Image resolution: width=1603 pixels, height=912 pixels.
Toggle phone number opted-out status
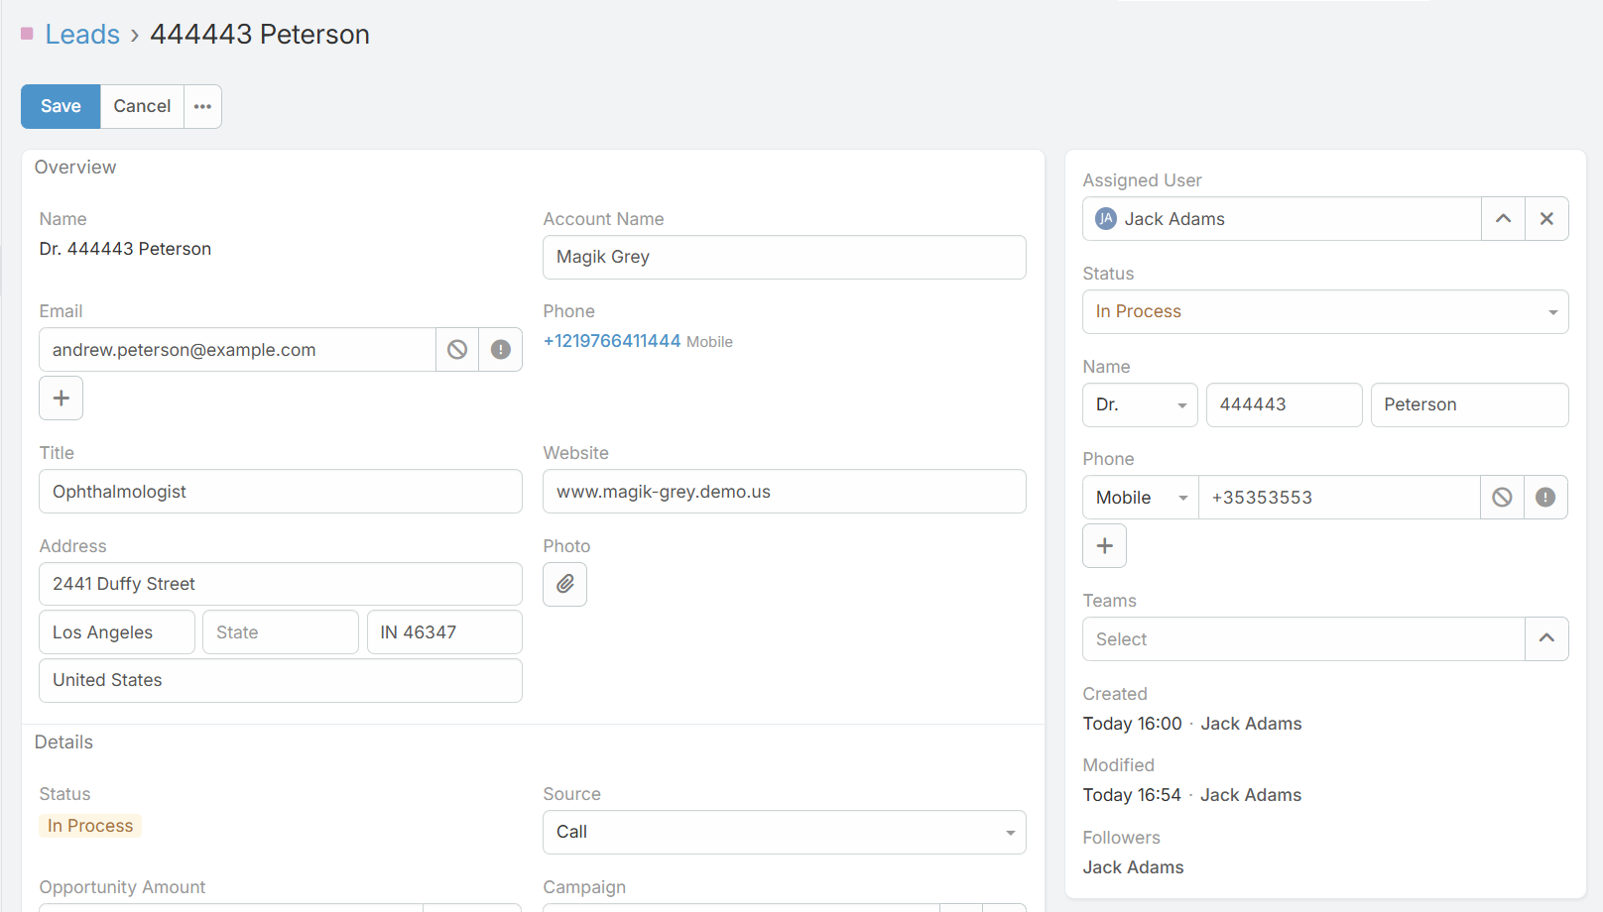[x=1502, y=498]
